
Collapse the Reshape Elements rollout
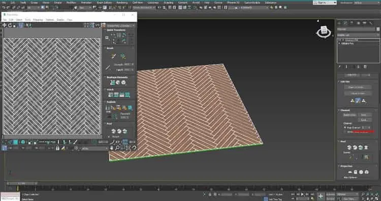click(x=117, y=77)
